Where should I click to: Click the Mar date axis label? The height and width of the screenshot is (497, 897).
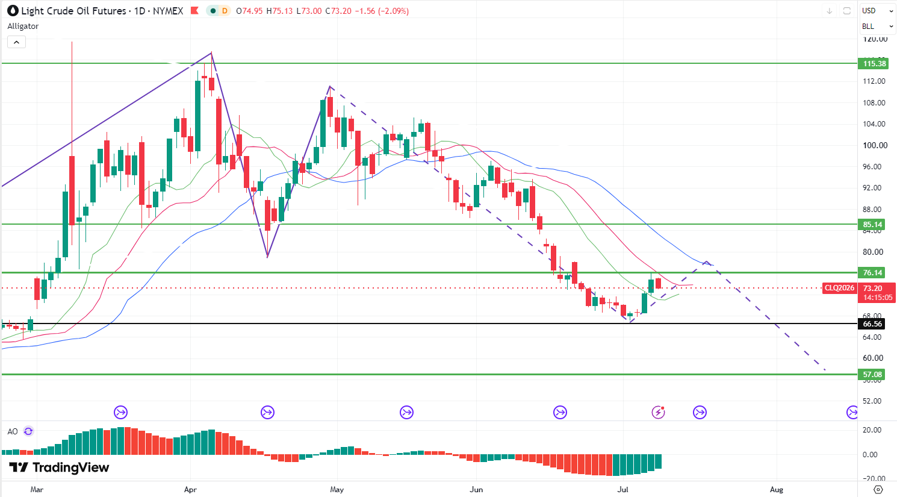37,489
